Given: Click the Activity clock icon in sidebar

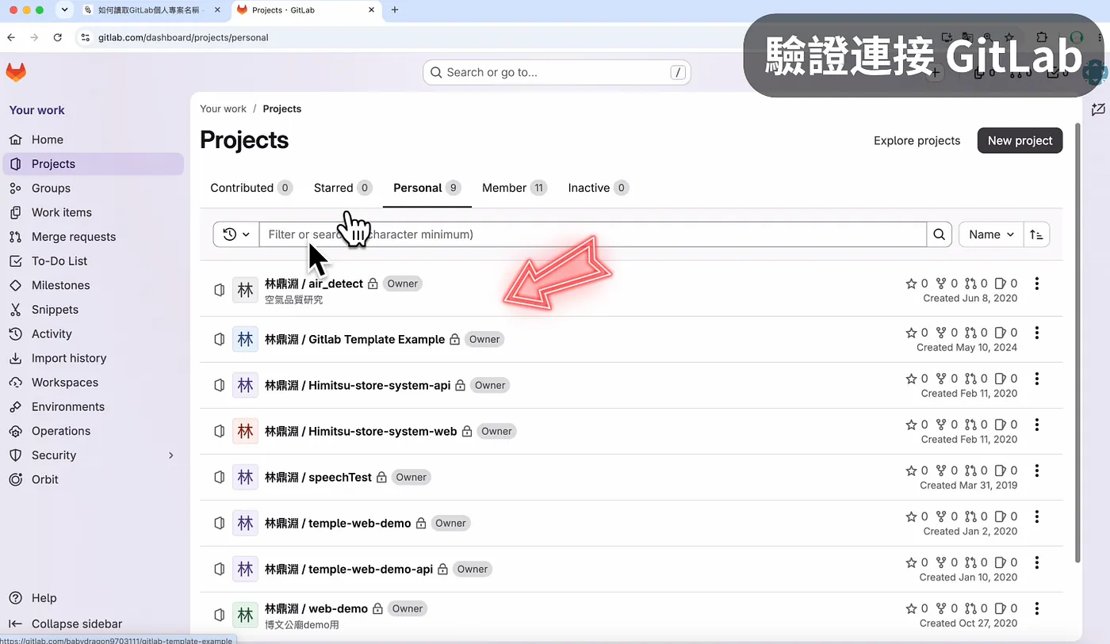Looking at the screenshot, I should click(x=15, y=334).
